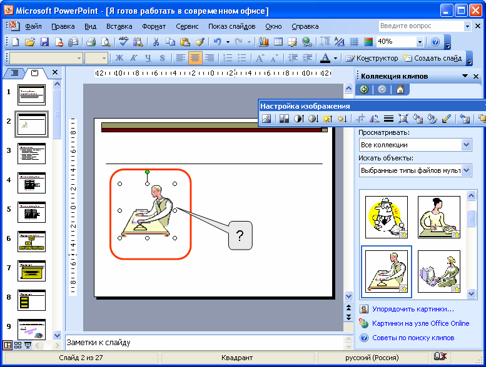Undo the last action
Image resolution: width=486 pixels, height=367 pixels.
coord(218,42)
